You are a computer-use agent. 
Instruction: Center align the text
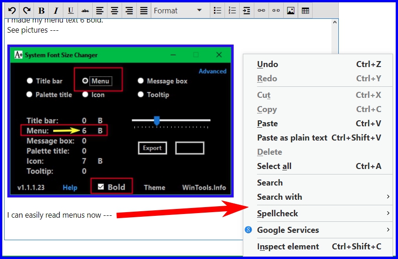coord(114,11)
